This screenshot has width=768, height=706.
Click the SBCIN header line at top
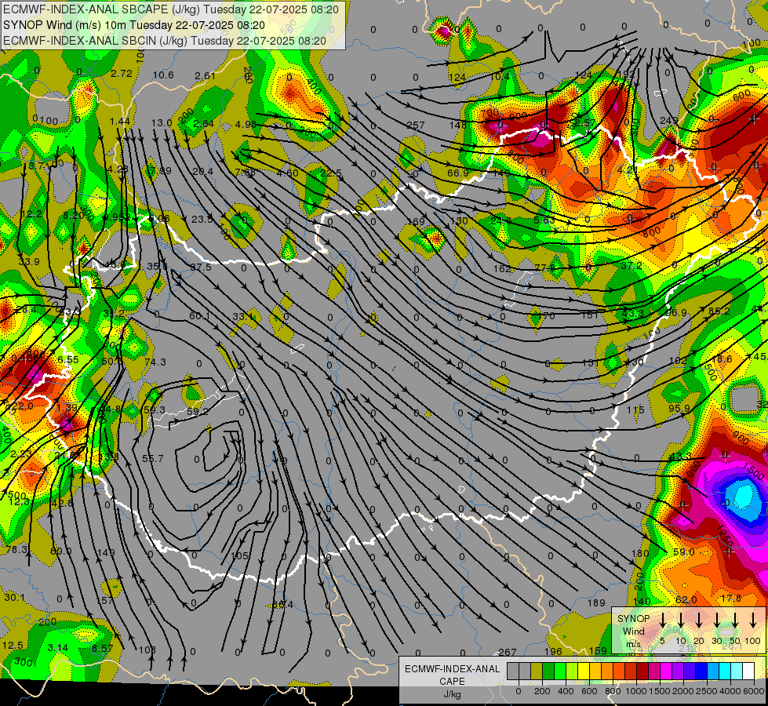click(165, 41)
